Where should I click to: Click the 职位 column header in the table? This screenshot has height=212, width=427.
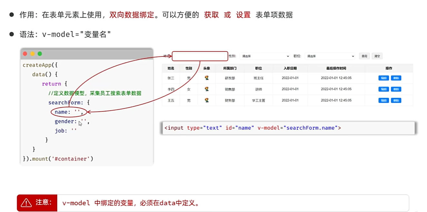pos(259,68)
